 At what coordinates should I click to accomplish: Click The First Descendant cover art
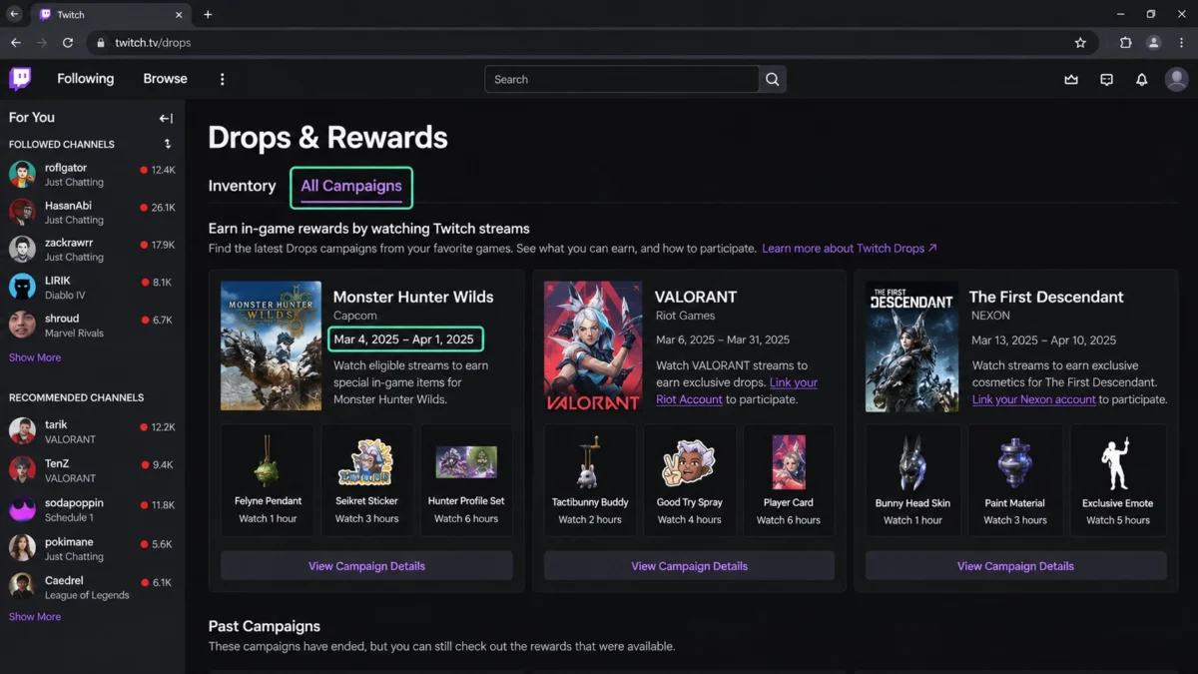click(x=910, y=345)
